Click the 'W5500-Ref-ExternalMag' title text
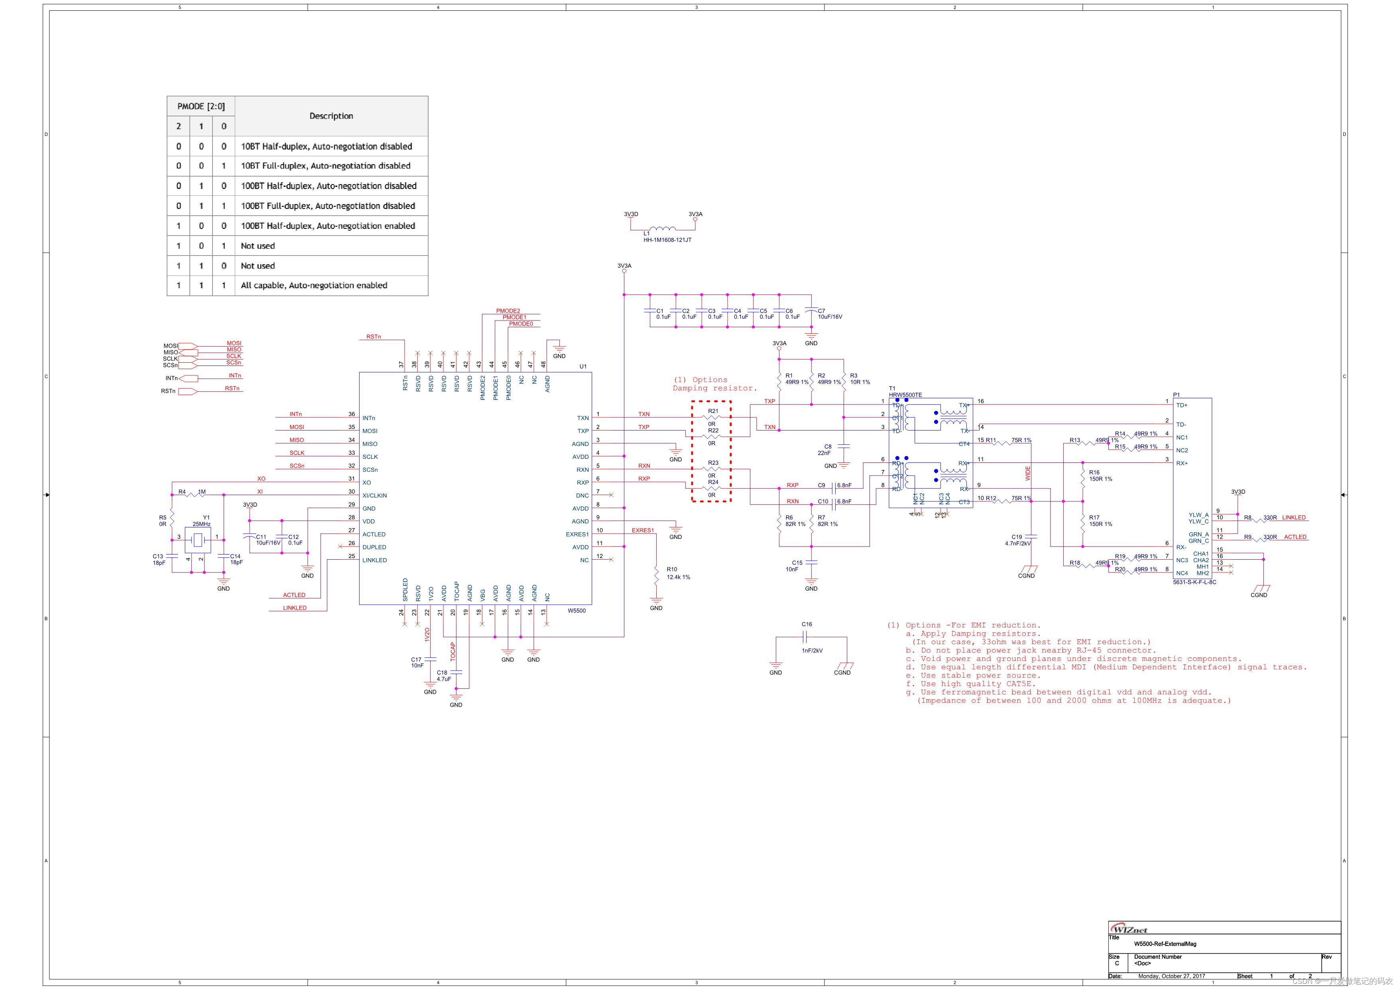Image resolution: width=1399 pixels, height=989 pixels. tap(1165, 944)
